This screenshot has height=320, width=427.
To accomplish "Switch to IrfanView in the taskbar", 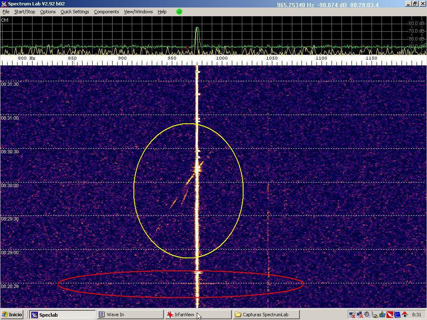I will click(198, 315).
